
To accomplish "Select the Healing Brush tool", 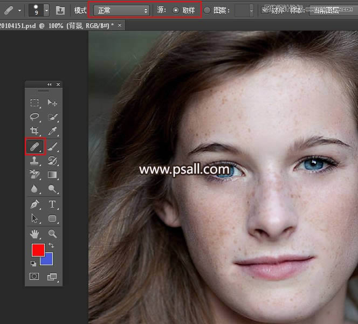I will coord(34,146).
